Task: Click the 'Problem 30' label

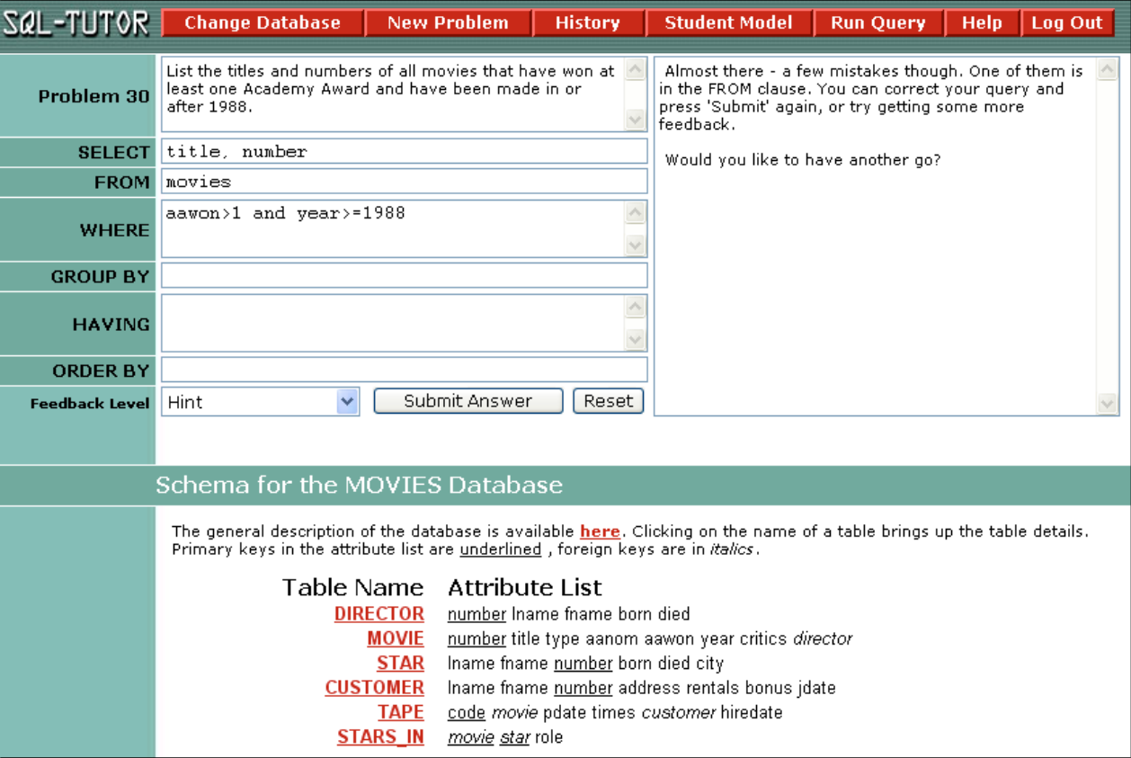Action: 94,97
